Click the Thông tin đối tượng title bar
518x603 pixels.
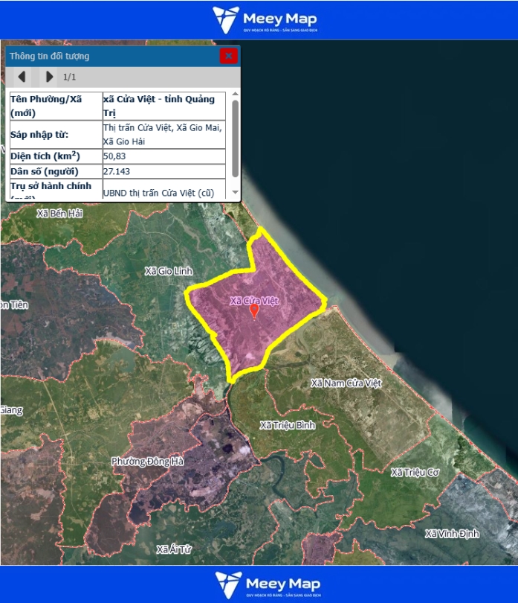pyautogui.click(x=111, y=56)
